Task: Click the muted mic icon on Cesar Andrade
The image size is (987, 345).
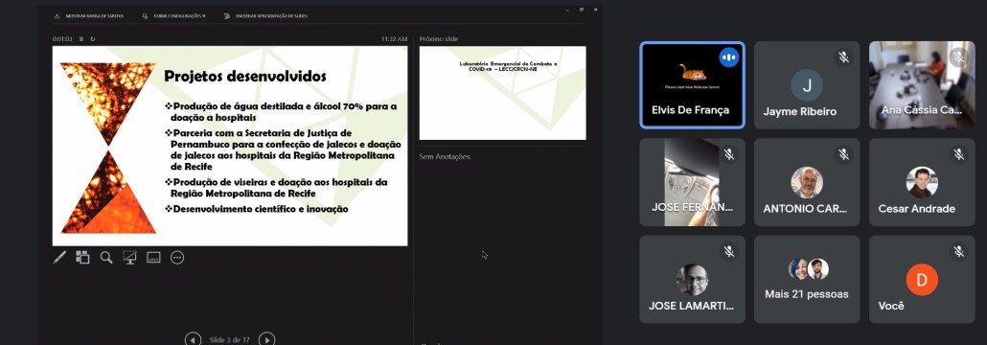Action: coord(958,154)
